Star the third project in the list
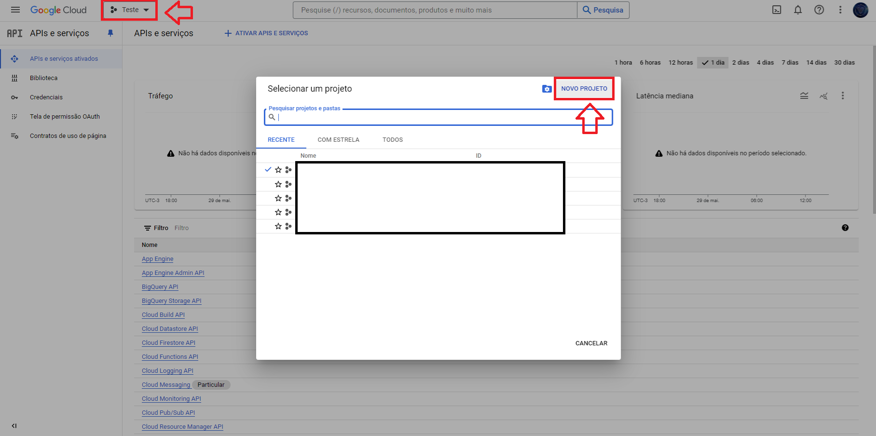The width and height of the screenshot is (876, 436). tap(278, 198)
